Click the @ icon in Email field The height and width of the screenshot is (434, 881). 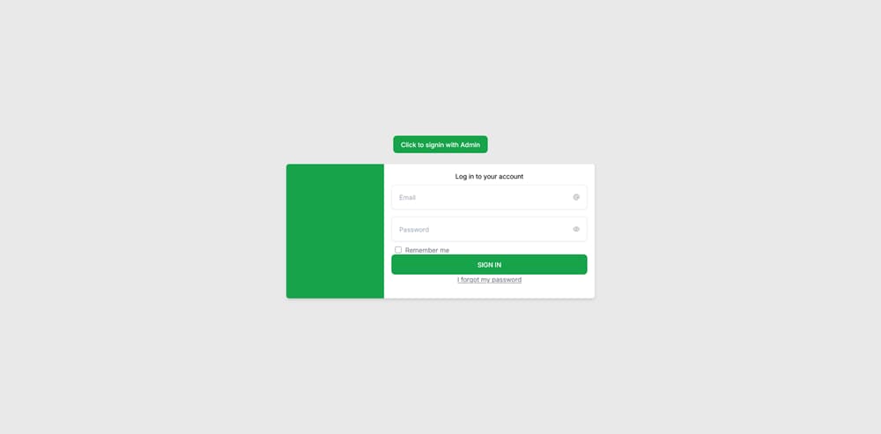[x=576, y=197]
